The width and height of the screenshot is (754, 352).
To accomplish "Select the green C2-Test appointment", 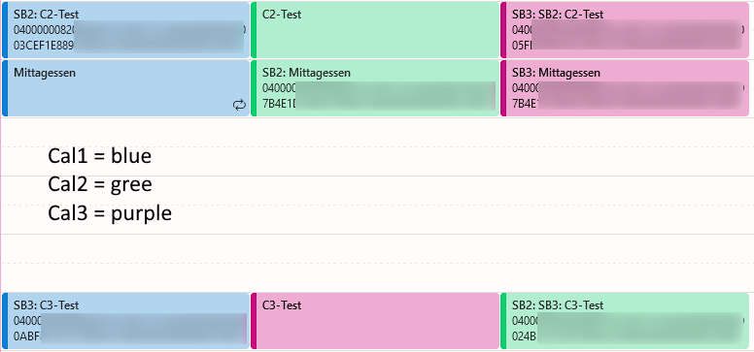I will pos(375,30).
